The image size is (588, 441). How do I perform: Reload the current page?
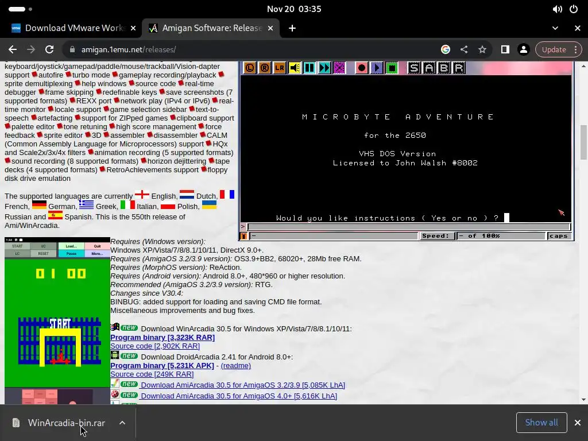coord(49,49)
